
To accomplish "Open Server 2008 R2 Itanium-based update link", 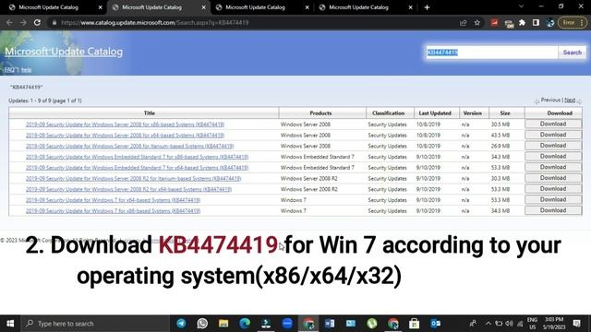I will (133, 178).
